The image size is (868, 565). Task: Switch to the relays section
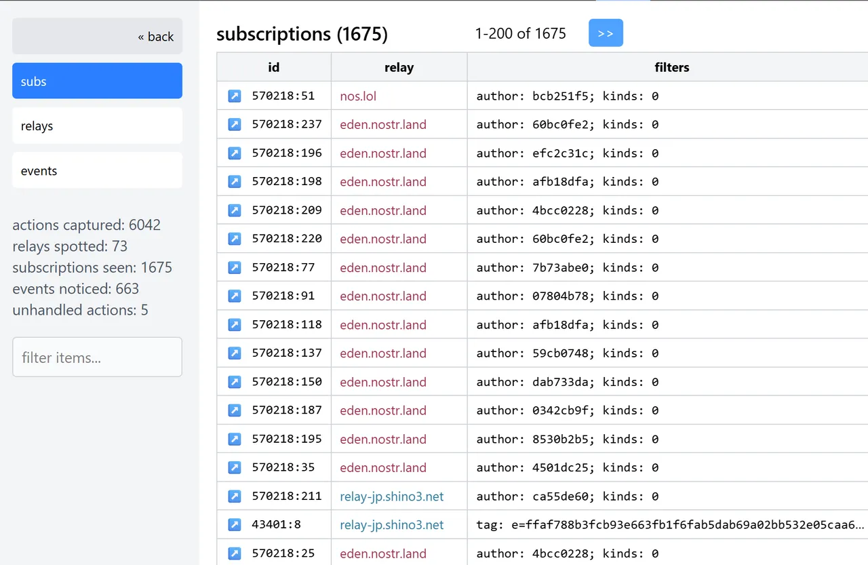pyautogui.click(x=97, y=126)
